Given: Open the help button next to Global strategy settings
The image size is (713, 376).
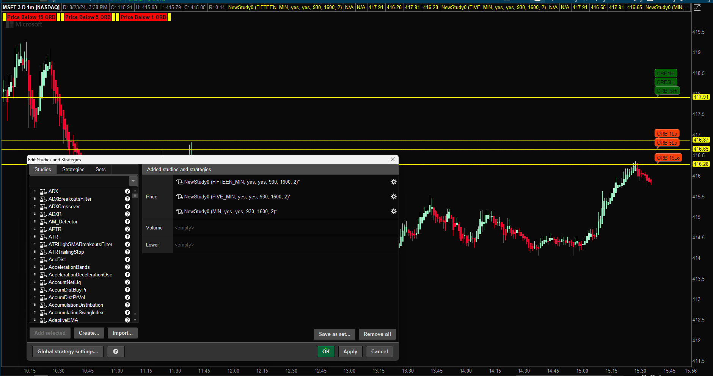Looking at the screenshot, I should (116, 351).
